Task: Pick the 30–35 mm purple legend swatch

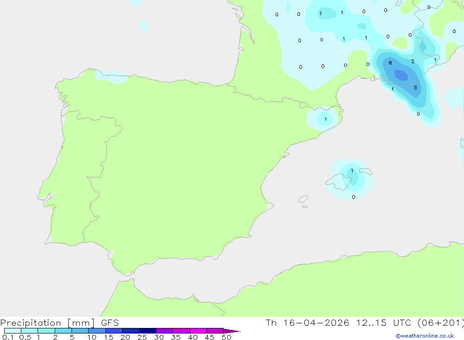Action: 165,331
